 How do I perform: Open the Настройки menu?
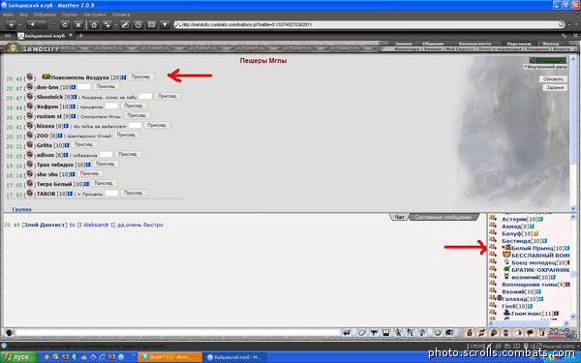pyautogui.click(x=95, y=15)
